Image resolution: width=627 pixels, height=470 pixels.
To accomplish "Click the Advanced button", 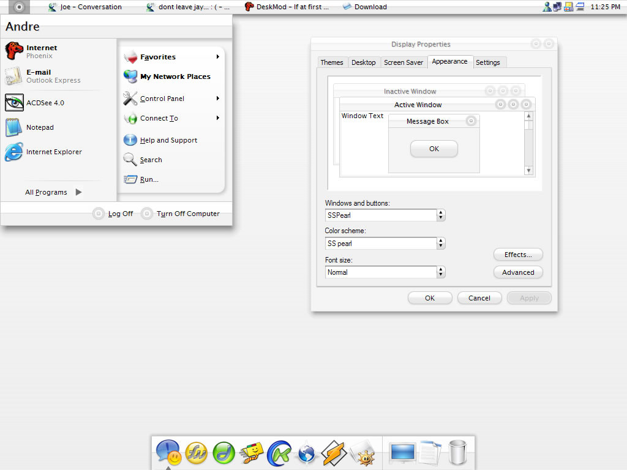I will click(518, 272).
